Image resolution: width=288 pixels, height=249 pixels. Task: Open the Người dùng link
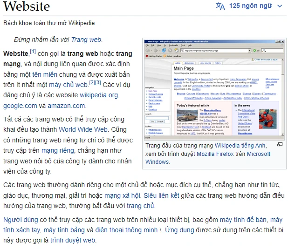(x=21, y=220)
